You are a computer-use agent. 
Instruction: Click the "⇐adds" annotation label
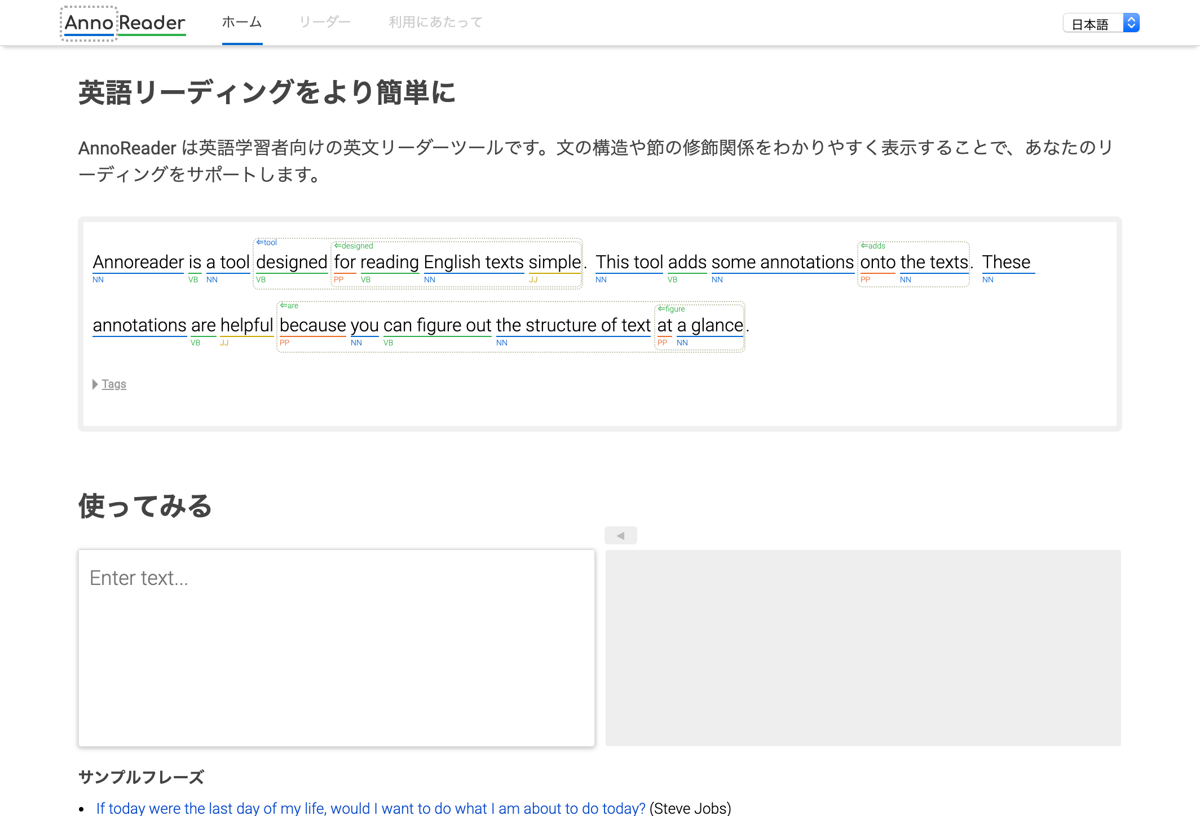point(872,246)
